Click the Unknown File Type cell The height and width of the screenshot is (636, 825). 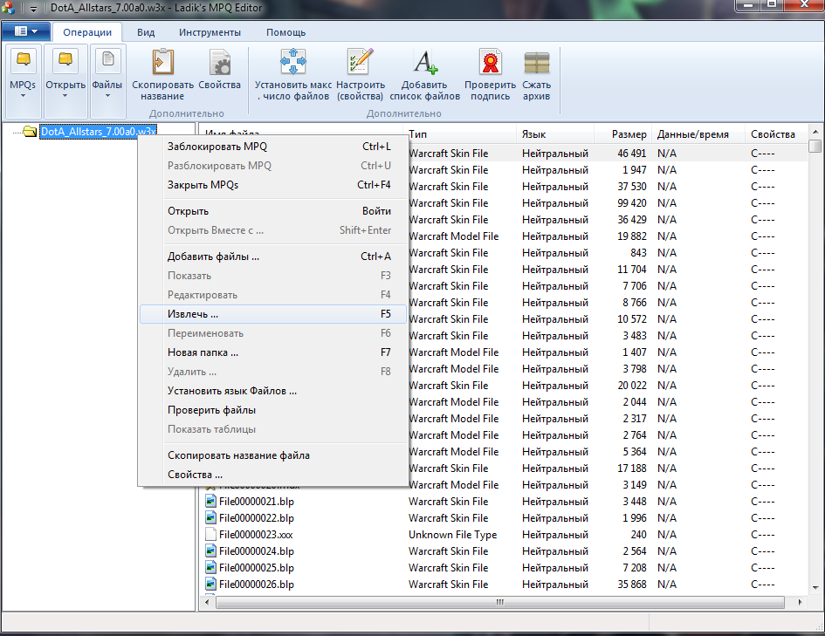click(452, 535)
